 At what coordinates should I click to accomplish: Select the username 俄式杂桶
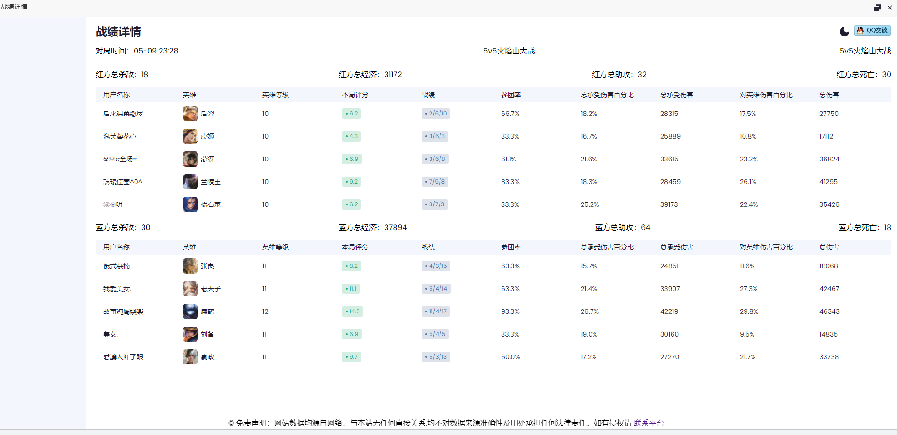117,266
